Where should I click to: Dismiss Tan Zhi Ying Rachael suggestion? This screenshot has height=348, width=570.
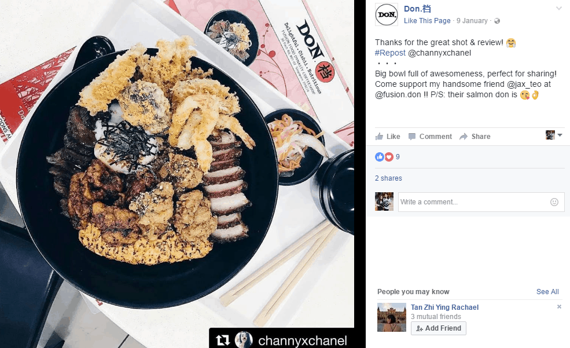559,306
